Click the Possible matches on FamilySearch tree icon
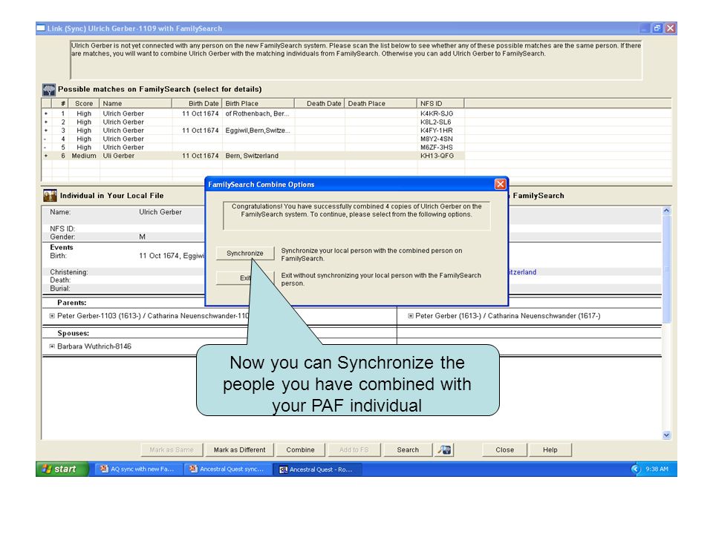 [49, 90]
